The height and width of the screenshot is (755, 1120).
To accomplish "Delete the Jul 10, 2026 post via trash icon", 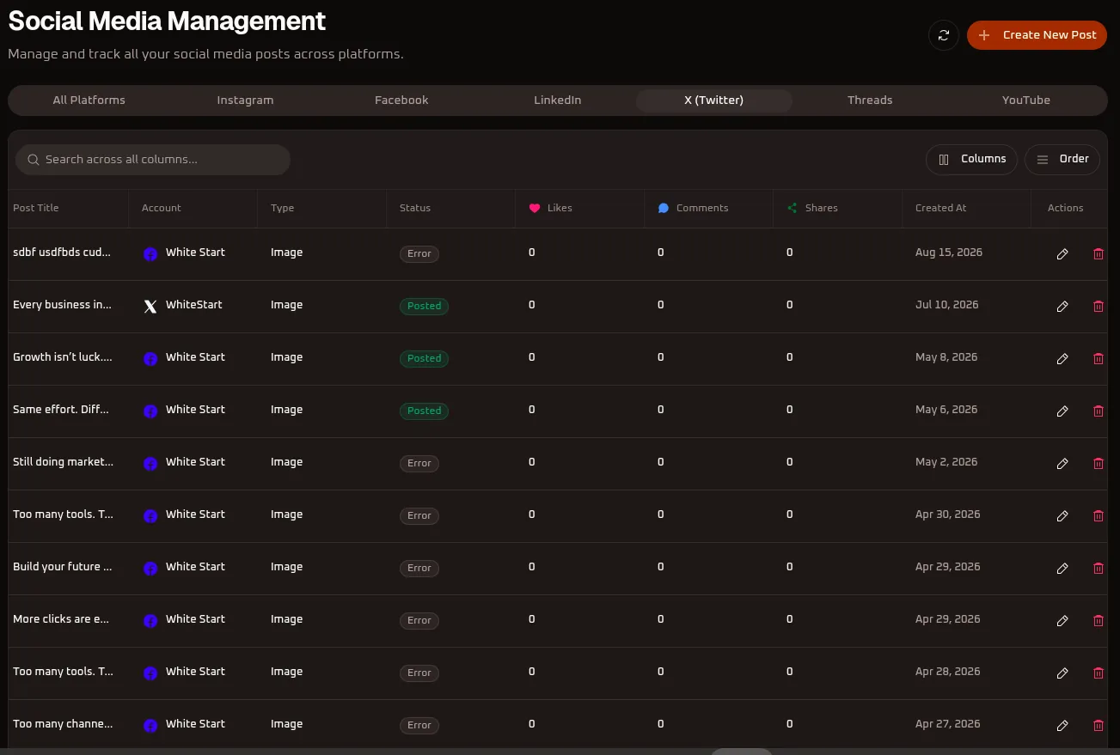I will (1098, 307).
